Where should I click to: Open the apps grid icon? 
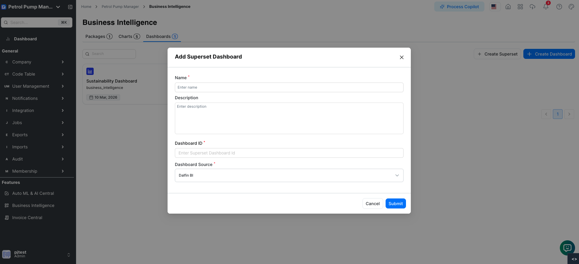[520, 6]
